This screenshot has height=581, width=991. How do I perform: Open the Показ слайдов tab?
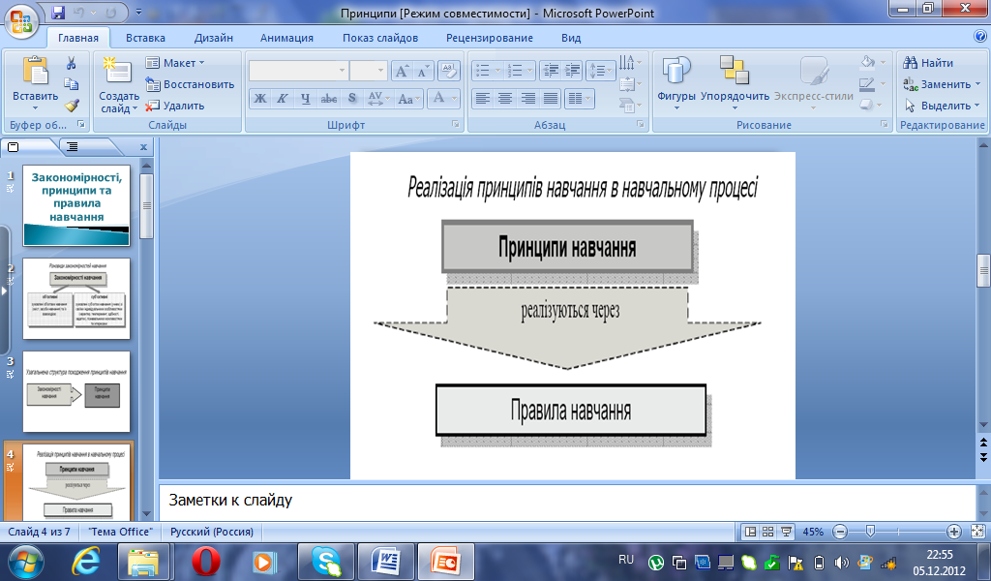tap(380, 38)
